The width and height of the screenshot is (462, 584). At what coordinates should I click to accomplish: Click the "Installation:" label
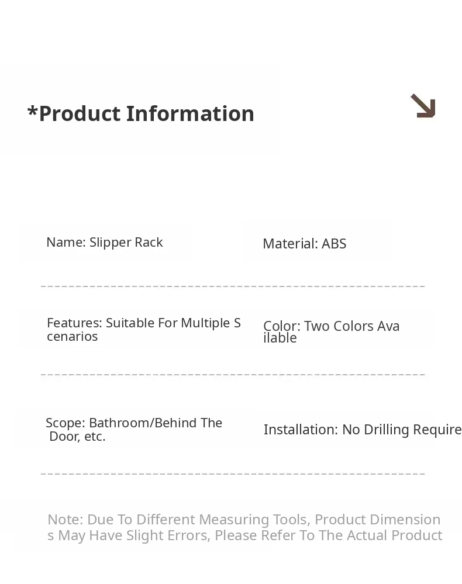coord(301,430)
